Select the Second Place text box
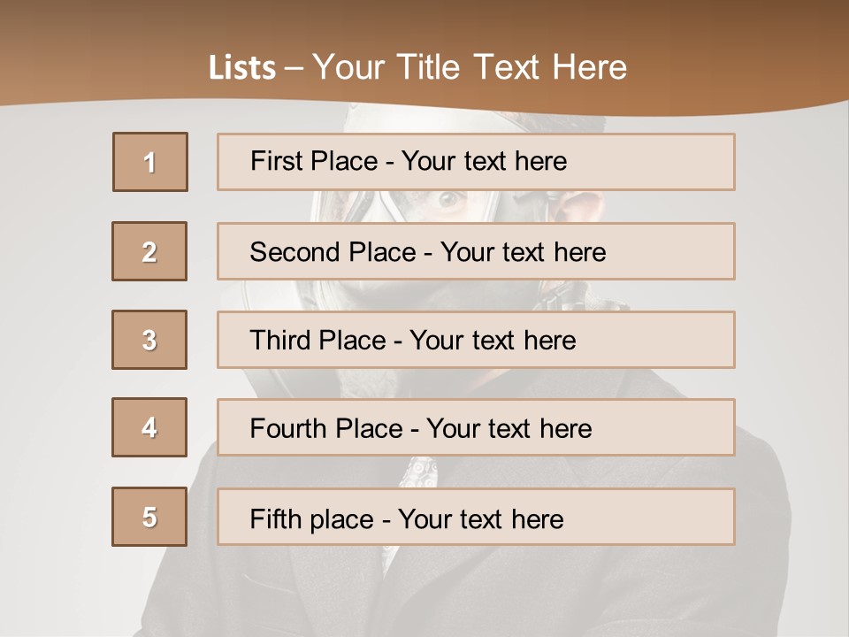 pyautogui.click(x=476, y=251)
